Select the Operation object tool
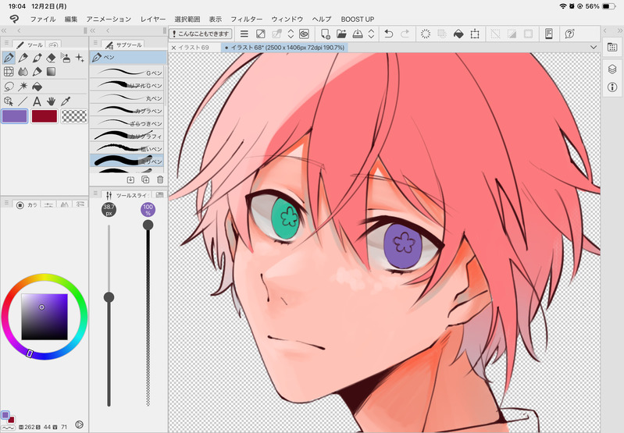This screenshot has height=433, width=624. (x=9, y=101)
